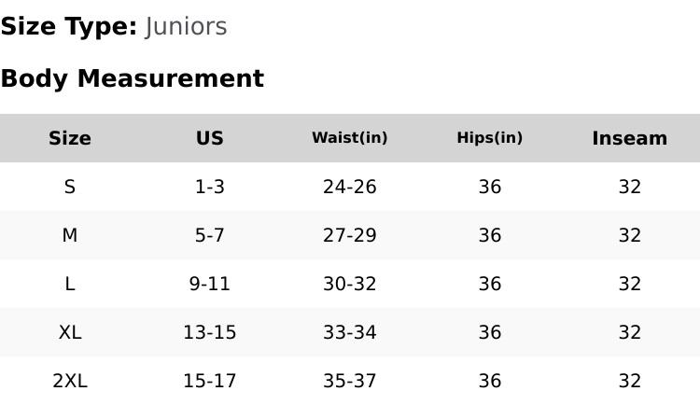Click the US size 5-7 cell
The width and height of the screenshot is (700, 405).
[210, 235]
